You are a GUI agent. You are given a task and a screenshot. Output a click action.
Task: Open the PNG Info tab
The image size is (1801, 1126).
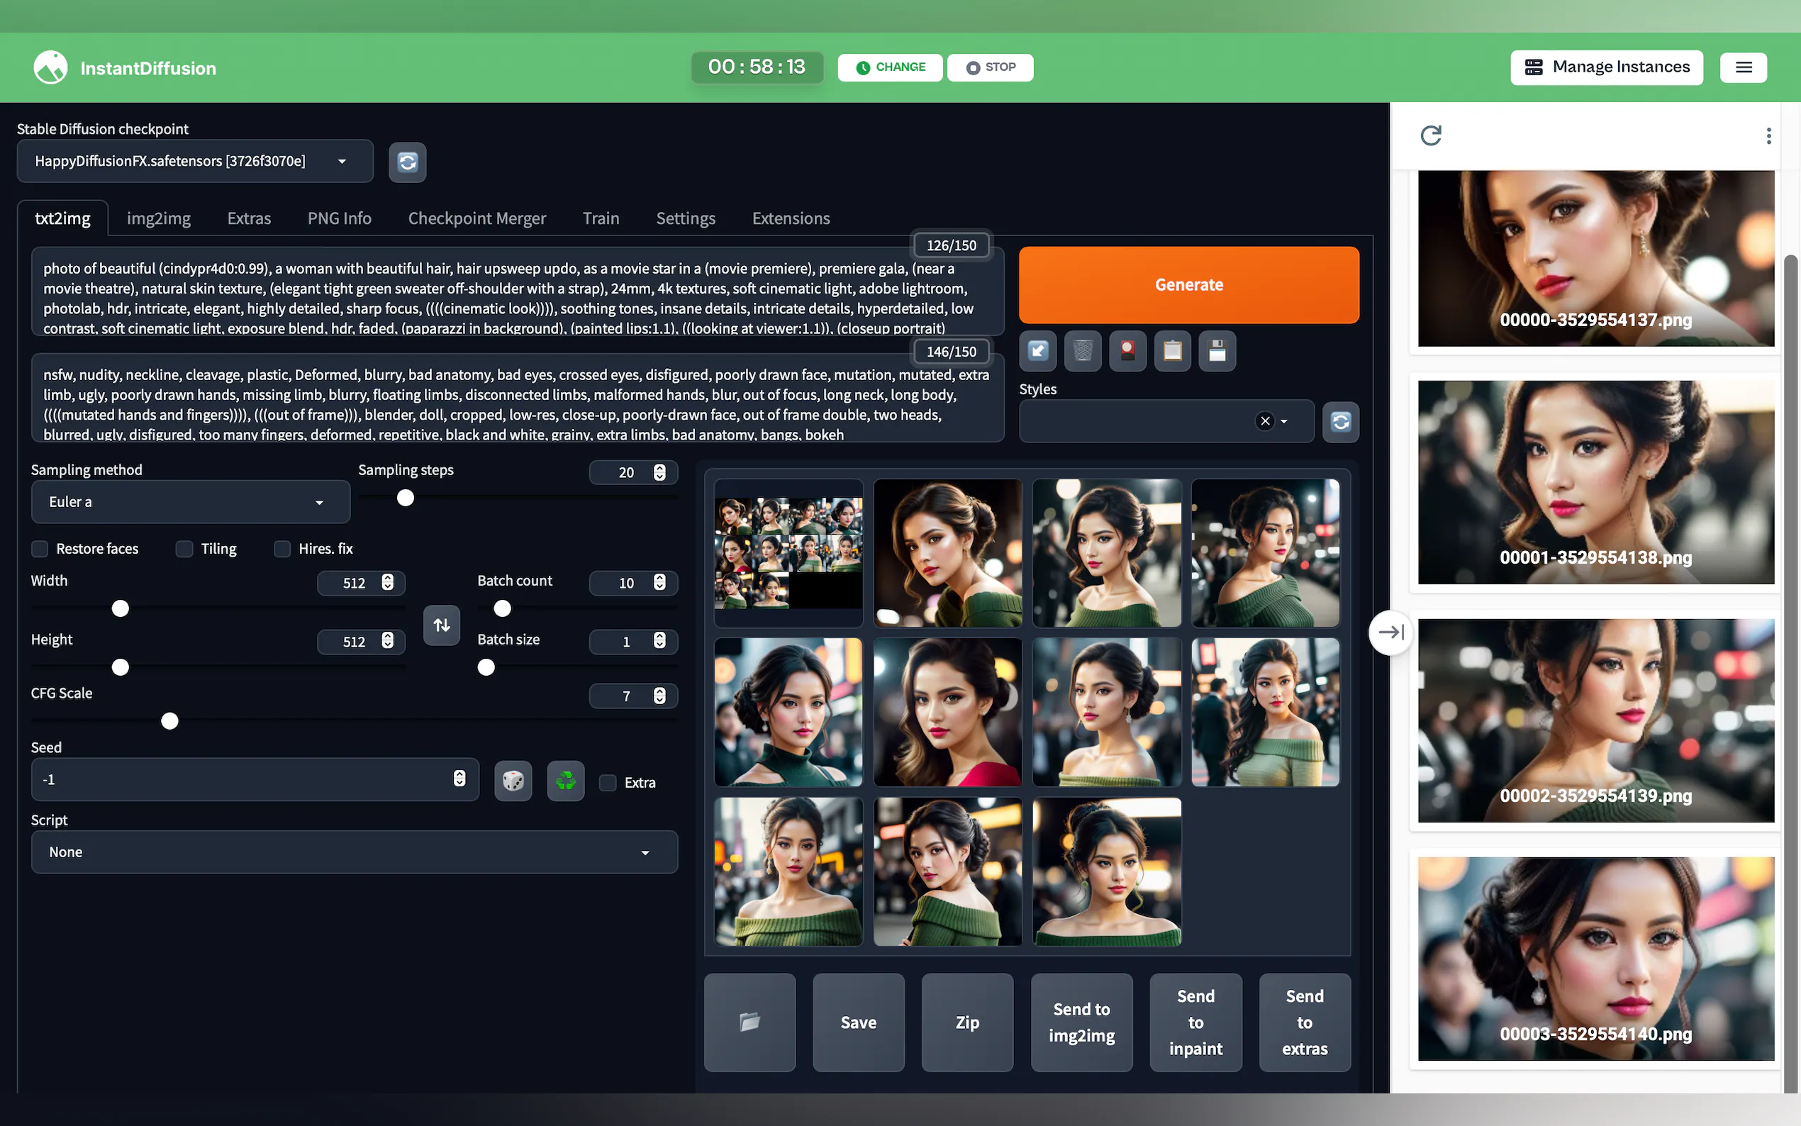click(x=339, y=218)
